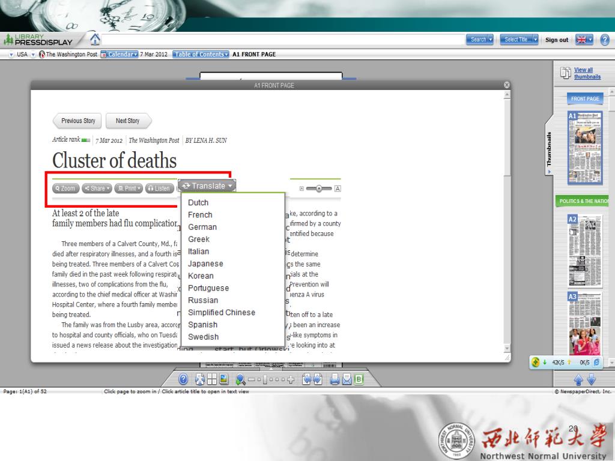
Task: Adjust the bottom zoom level slider
Action: pos(265,379)
